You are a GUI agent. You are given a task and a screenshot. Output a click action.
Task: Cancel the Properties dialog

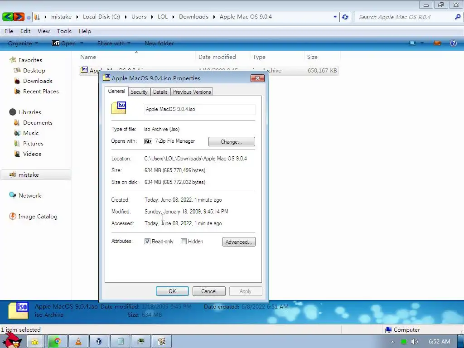pyautogui.click(x=208, y=291)
